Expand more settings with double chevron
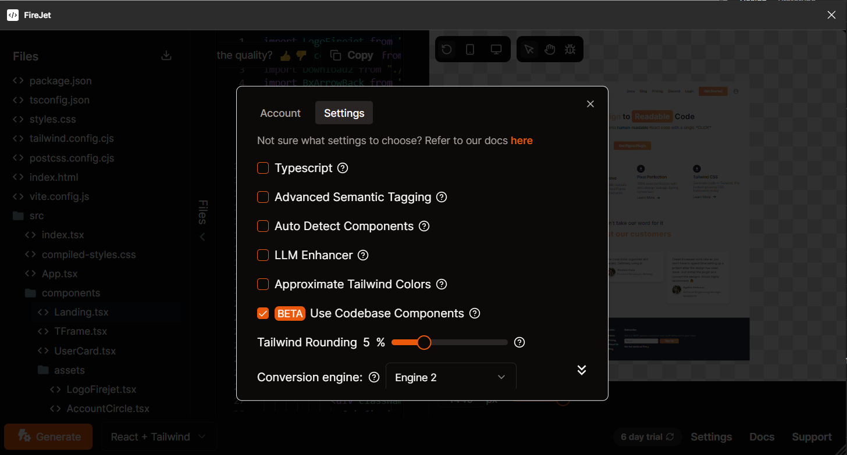Screen dimensions: 847x455 pos(581,370)
